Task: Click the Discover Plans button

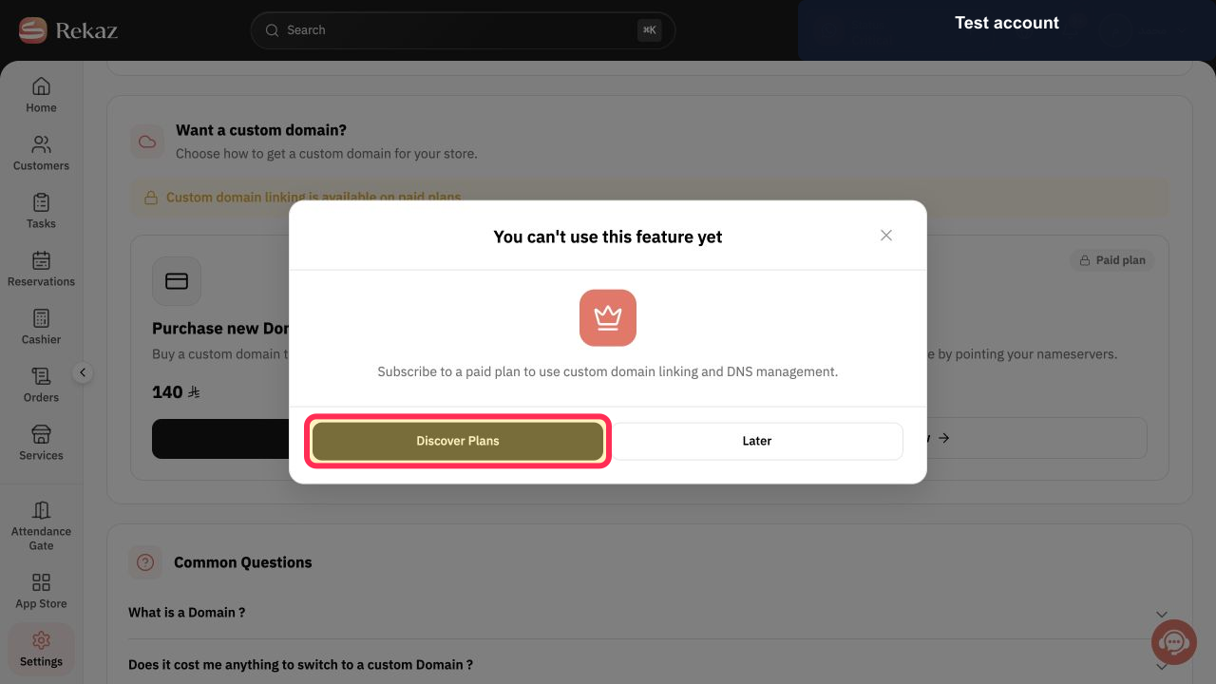Action: 458,441
